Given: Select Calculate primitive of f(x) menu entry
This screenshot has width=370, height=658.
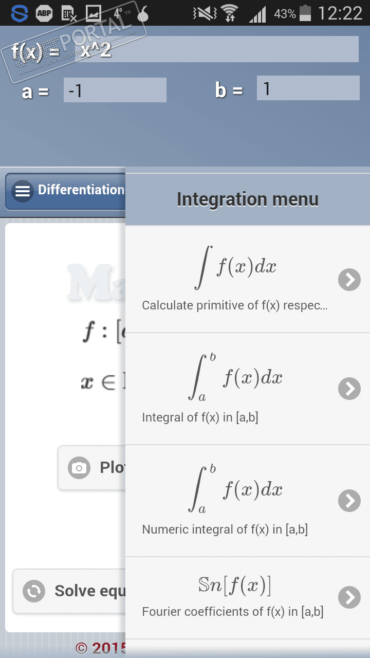Looking at the screenshot, I should [234, 305].
